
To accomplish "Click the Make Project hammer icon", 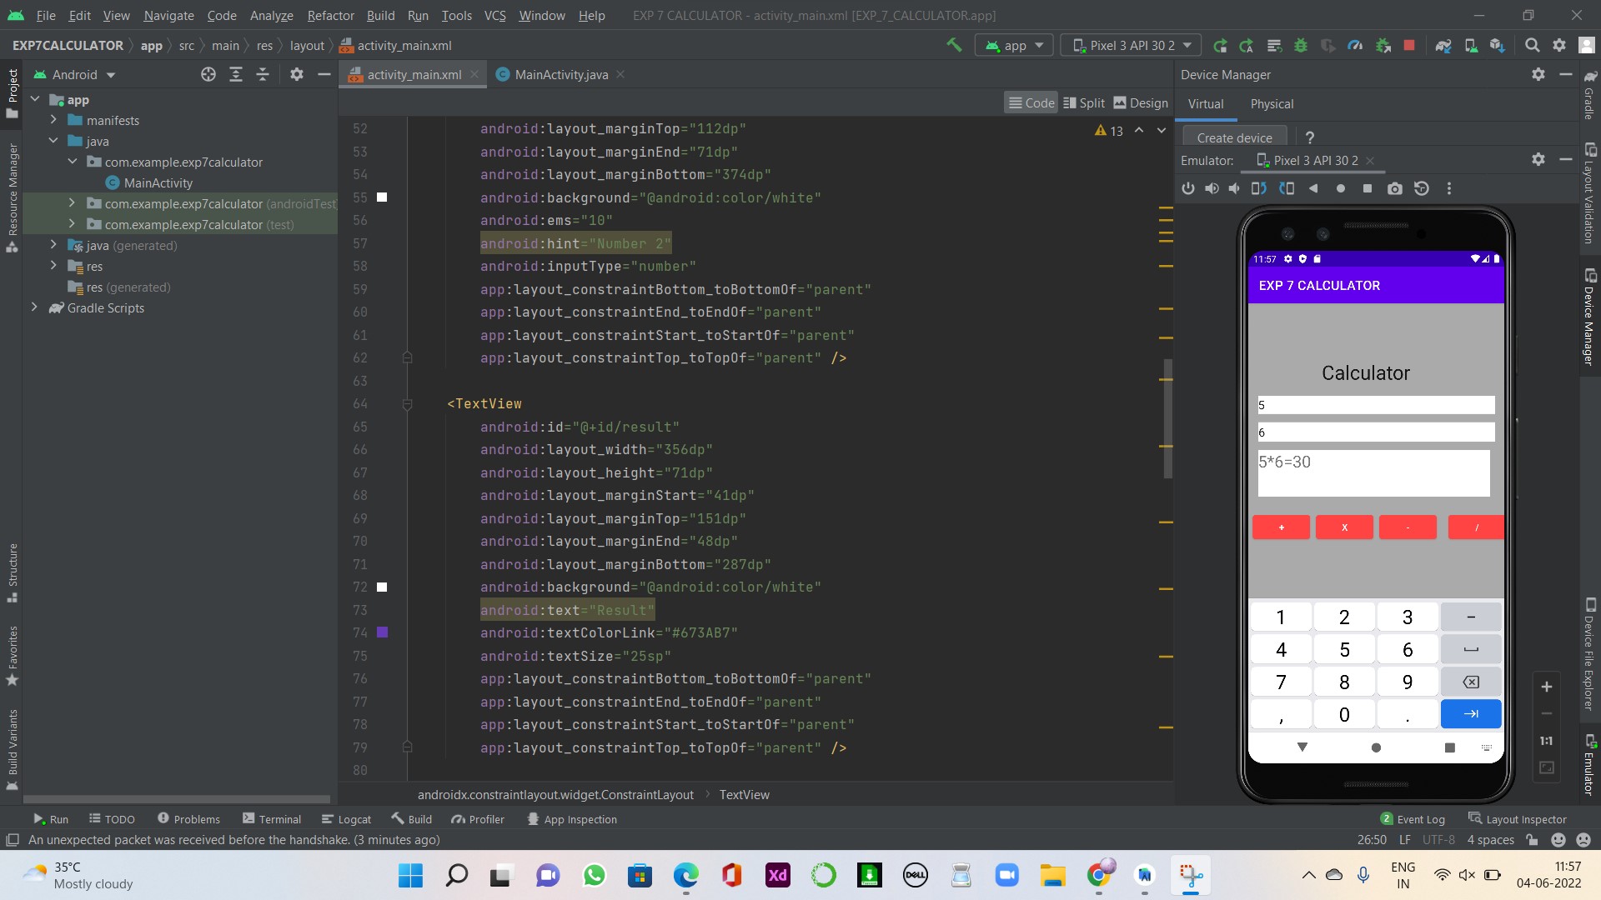I will coord(954,45).
